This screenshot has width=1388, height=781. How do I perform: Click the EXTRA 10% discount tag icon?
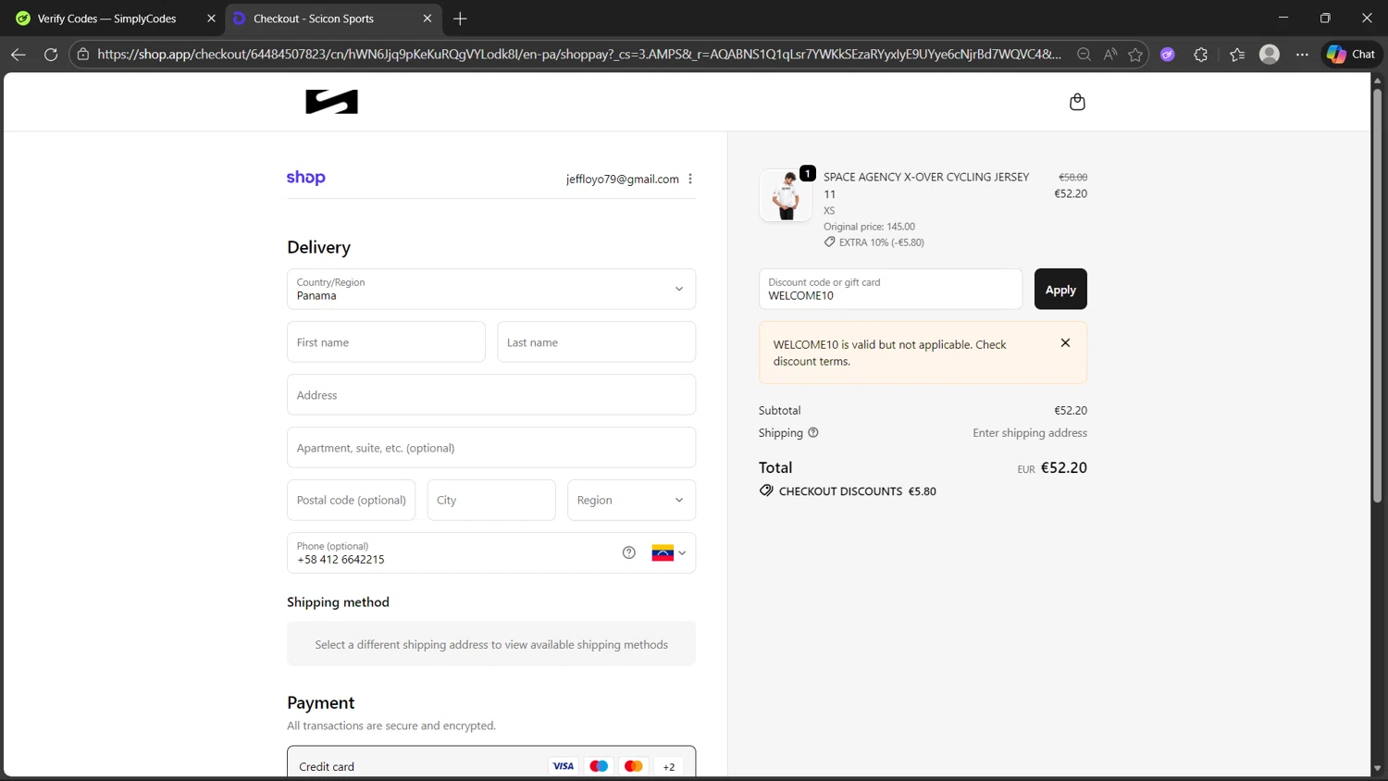(829, 242)
